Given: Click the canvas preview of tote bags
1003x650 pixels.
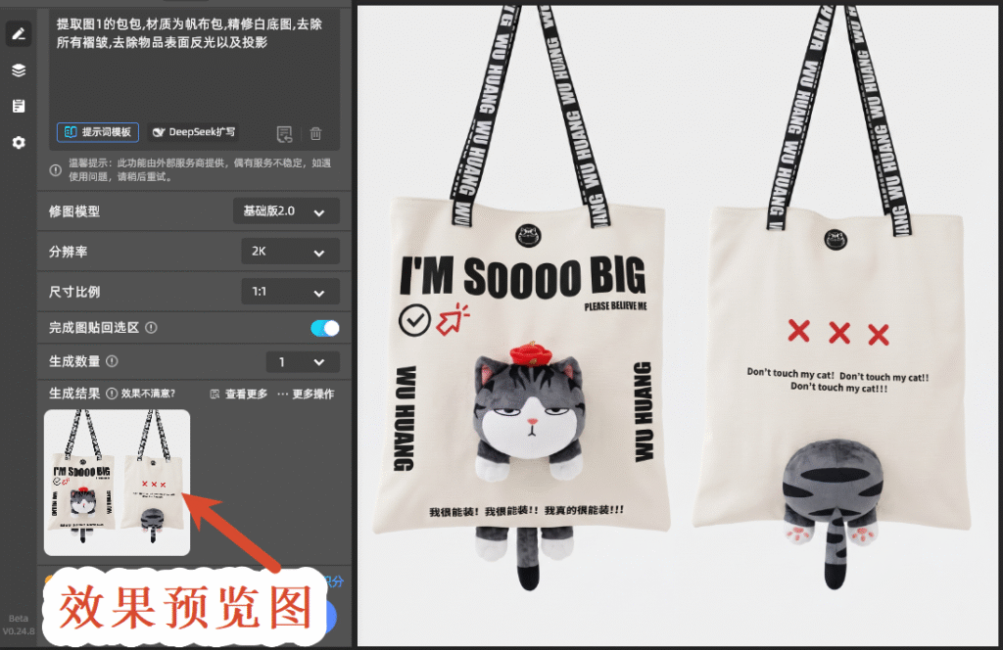Looking at the screenshot, I should pos(677,326).
